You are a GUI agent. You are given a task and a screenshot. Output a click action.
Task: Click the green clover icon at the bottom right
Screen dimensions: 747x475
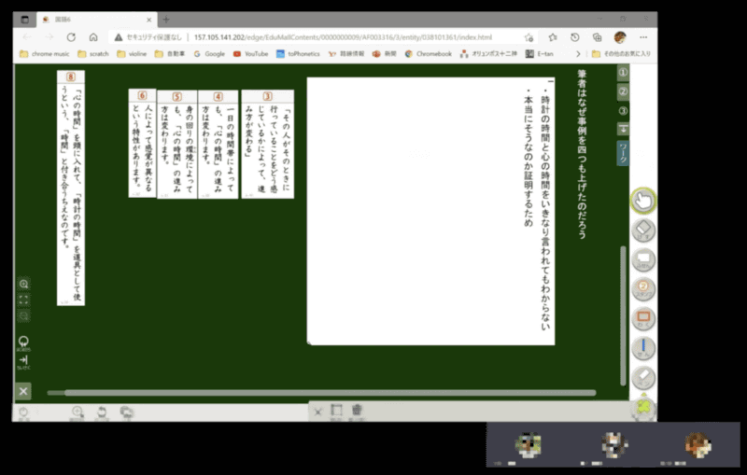[643, 409]
